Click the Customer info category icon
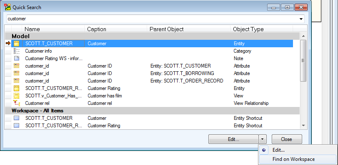 (16, 51)
